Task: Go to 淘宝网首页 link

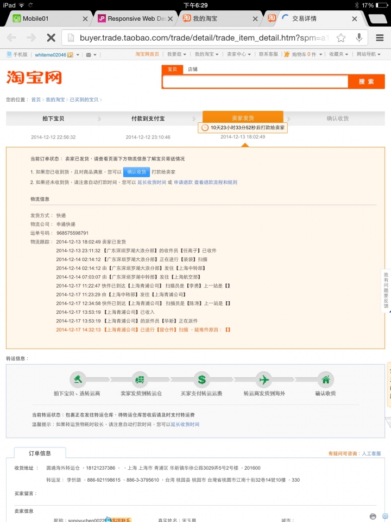Action: click(147, 54)
